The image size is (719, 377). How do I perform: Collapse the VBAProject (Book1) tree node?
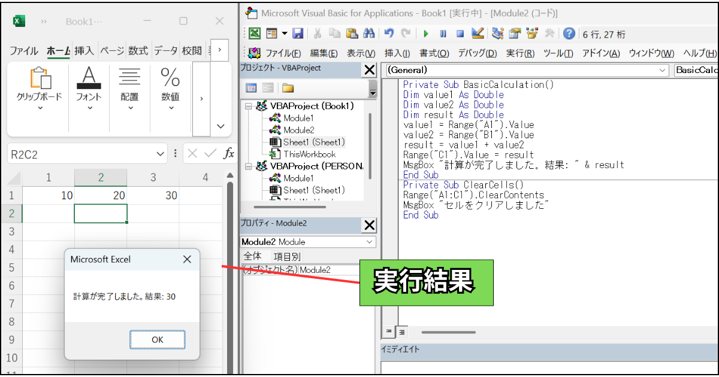tap(248, 106)
